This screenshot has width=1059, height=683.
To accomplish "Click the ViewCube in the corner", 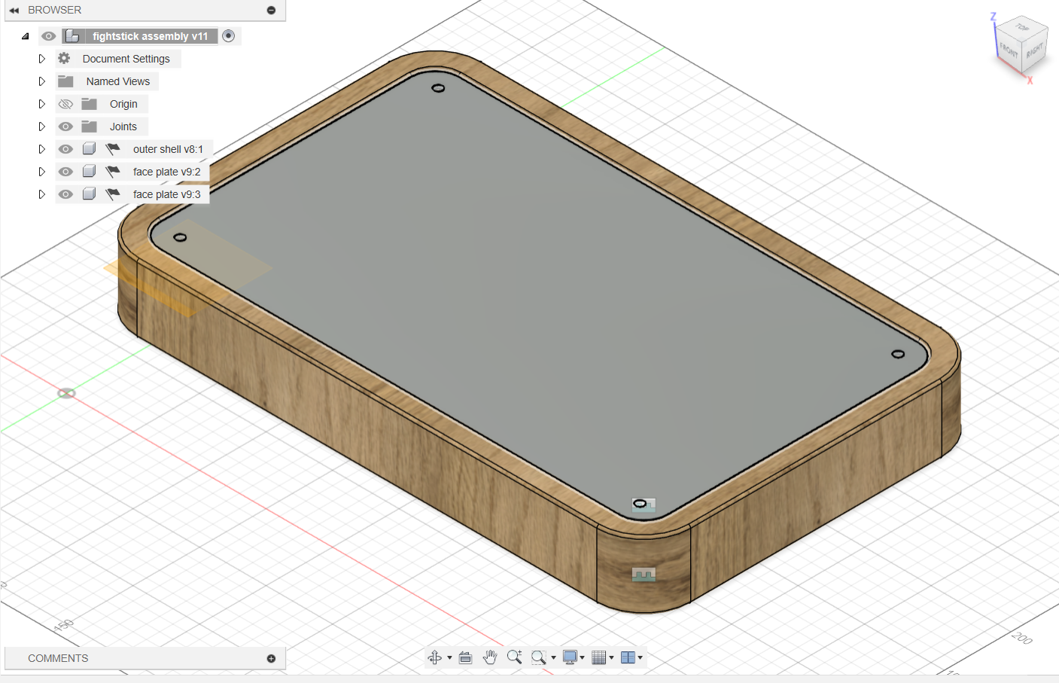I will 1021,47.
